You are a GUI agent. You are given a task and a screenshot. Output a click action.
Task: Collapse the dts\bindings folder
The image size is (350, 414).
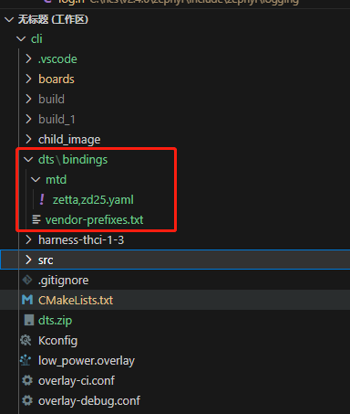28,159
